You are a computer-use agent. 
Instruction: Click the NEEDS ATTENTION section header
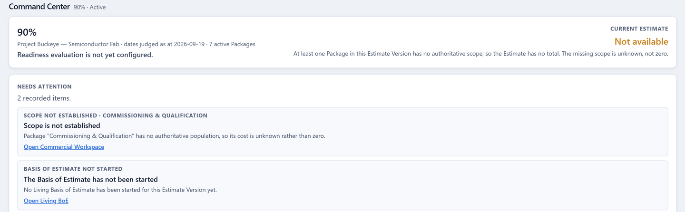click(44, 87)
